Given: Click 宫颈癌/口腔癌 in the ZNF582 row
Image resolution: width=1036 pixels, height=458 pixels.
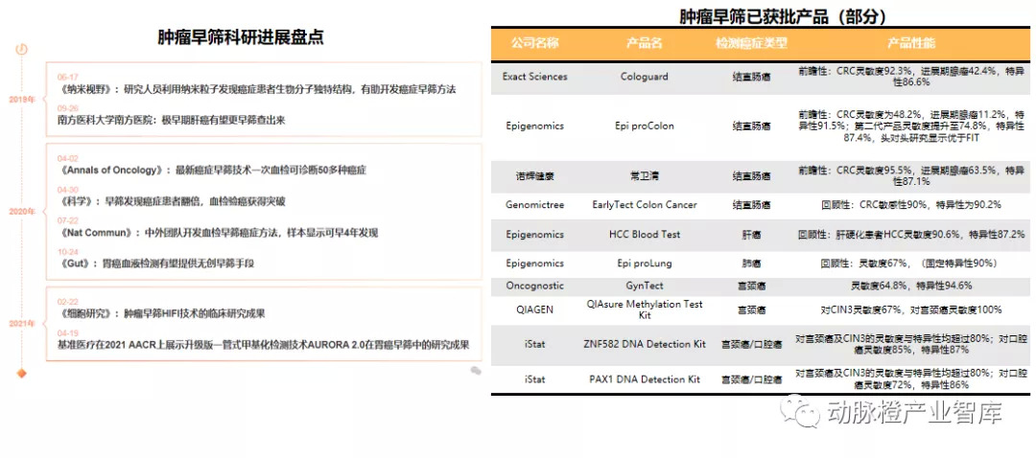Looking at the screenshot, I should (751, 345).
